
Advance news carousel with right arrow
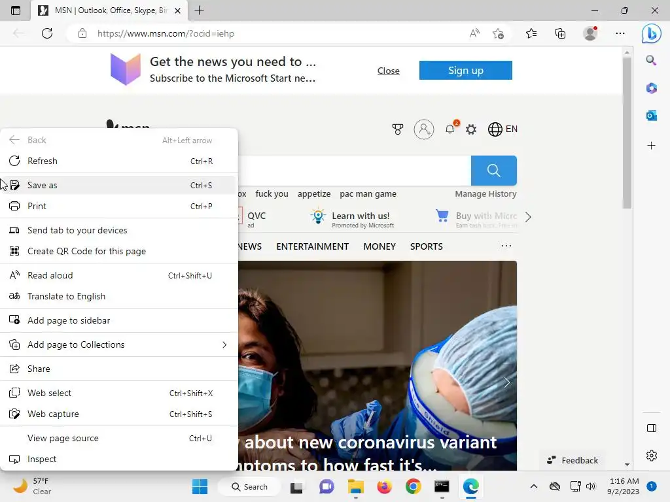[507, 382]
